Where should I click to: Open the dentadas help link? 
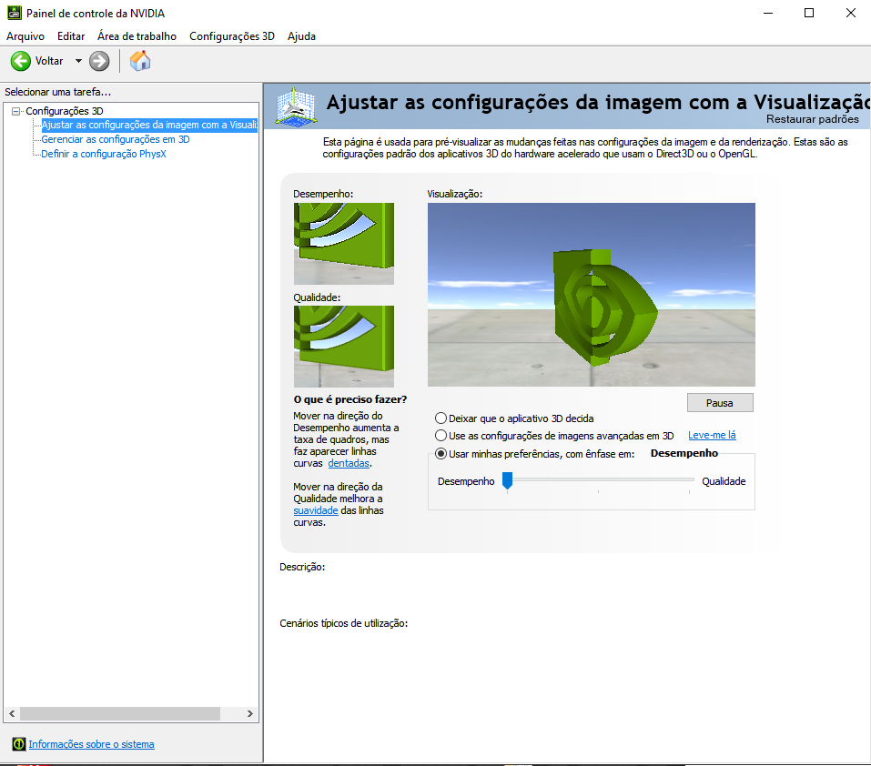tap(349, 463)
